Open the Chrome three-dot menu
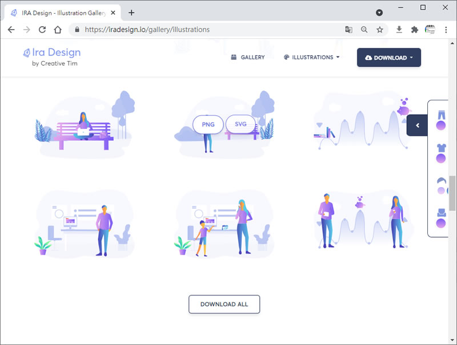The height and width of the screenshot is (345, 457). (446, 30)
